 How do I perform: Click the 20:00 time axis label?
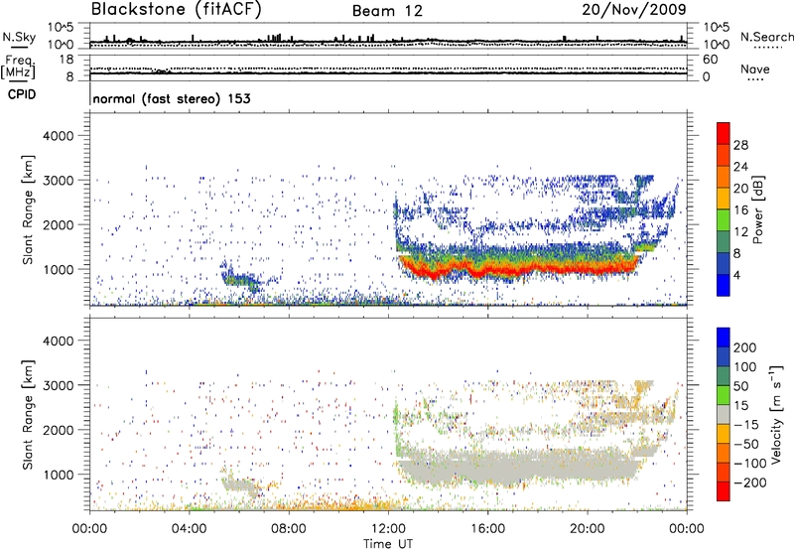click(x=587, y=529)
